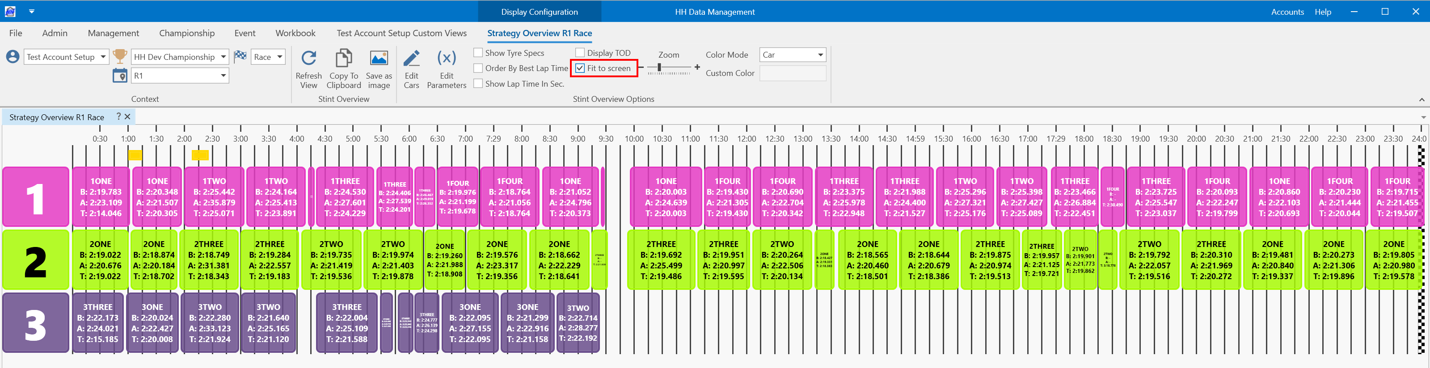Close the Strategy Overview R1 Race tab
Viewport: 1430px width, 368px height.
click(x=128, y=117)
